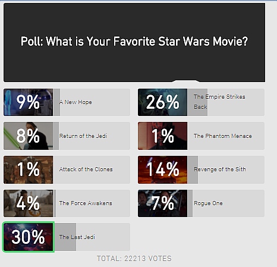
Task: Click The Force Awakens thumbnail image
Action: pos(29,203)
